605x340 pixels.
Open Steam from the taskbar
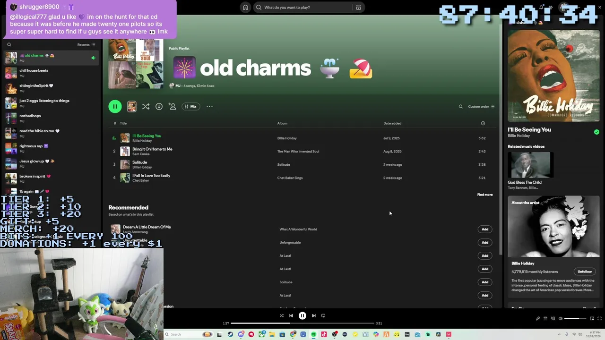pos(230,334)
